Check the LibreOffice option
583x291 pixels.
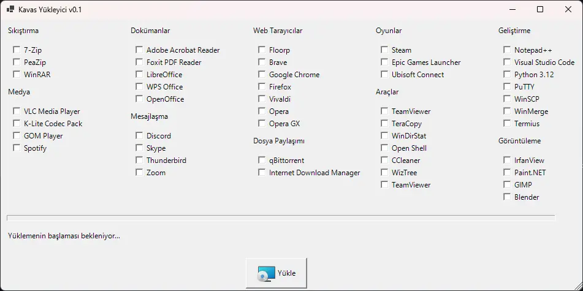tap(139, 74)
